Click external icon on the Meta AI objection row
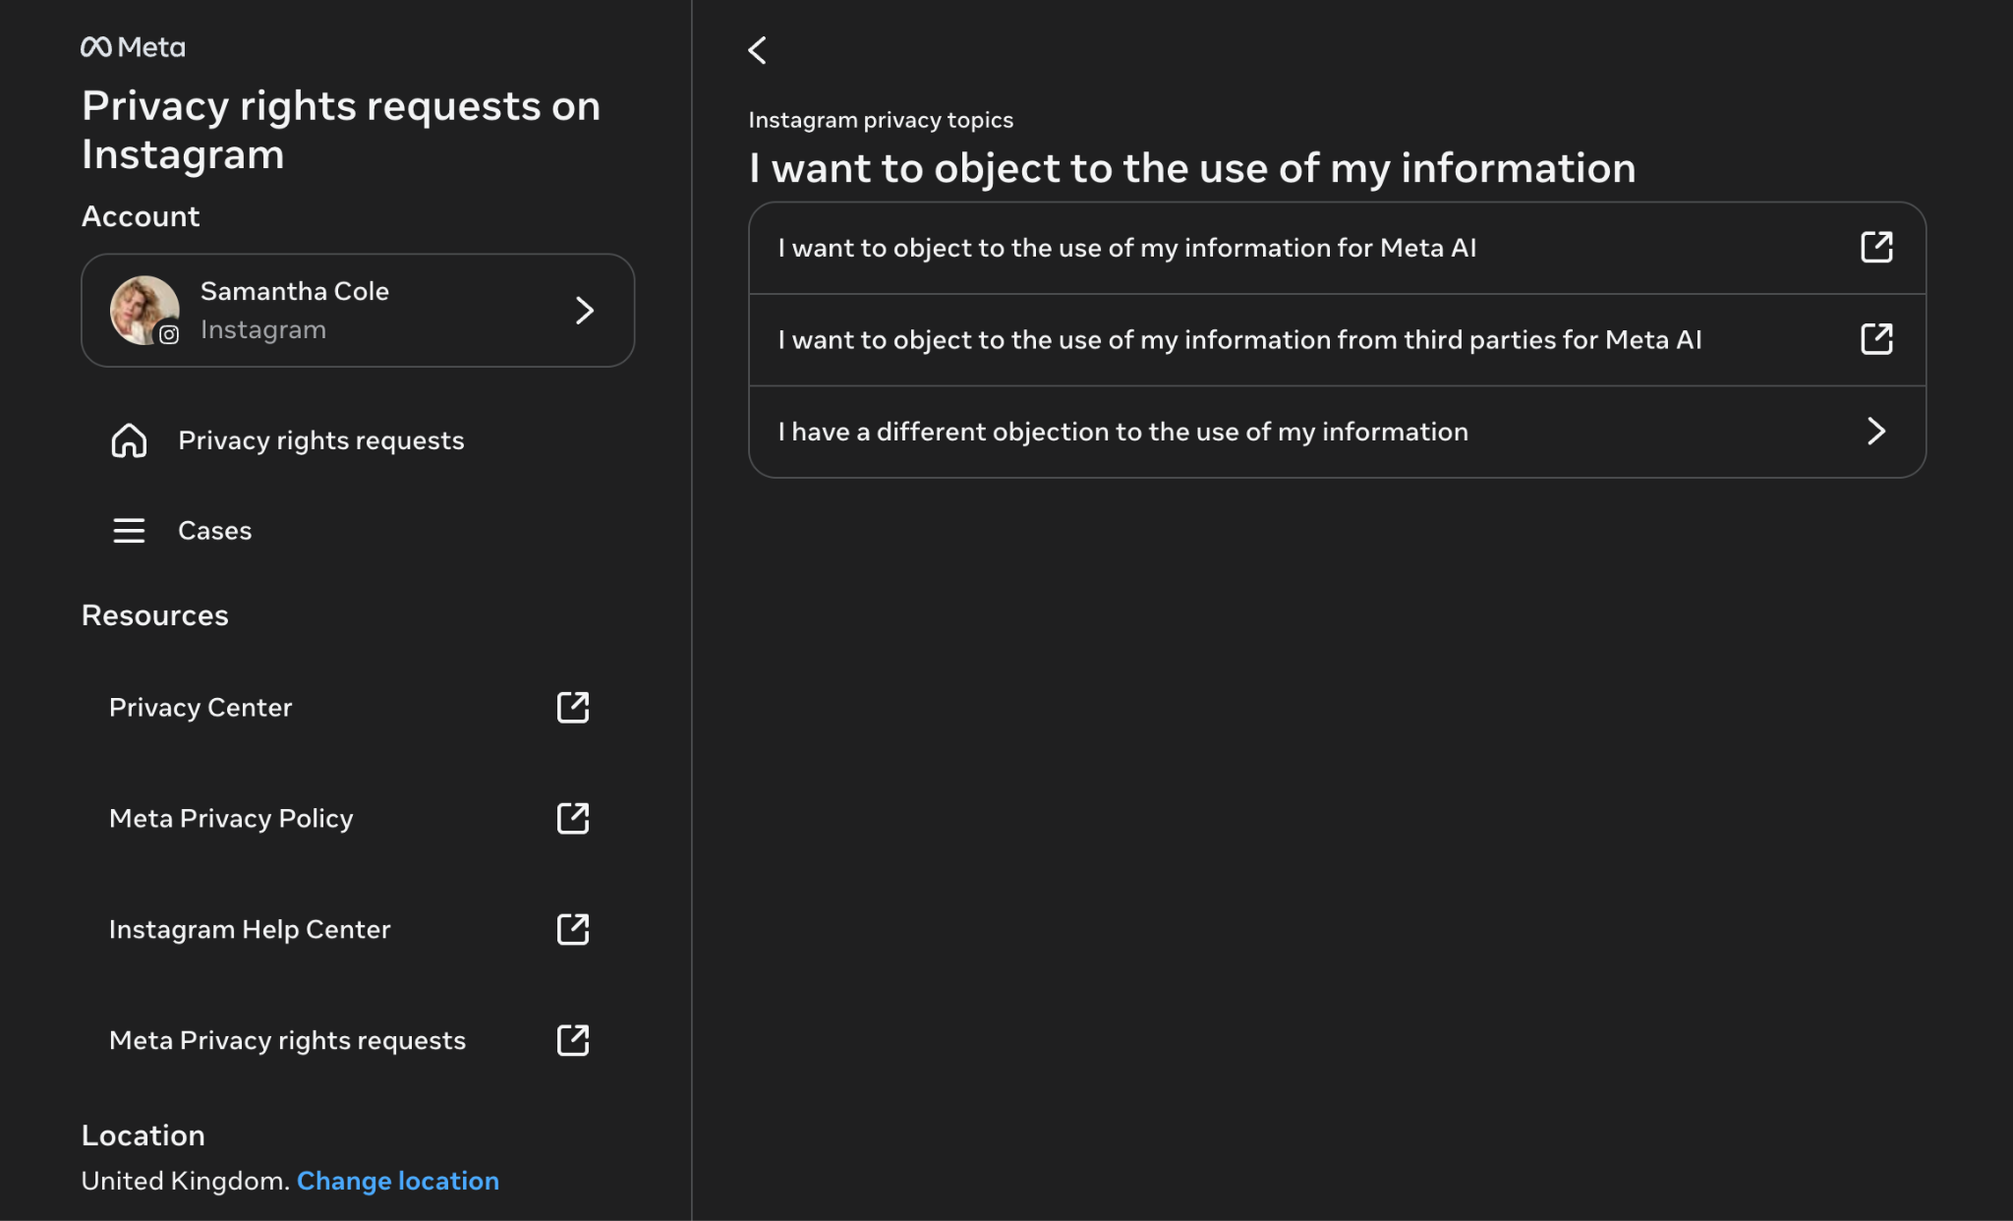 pyautogui.click(x=1876, y=248)
